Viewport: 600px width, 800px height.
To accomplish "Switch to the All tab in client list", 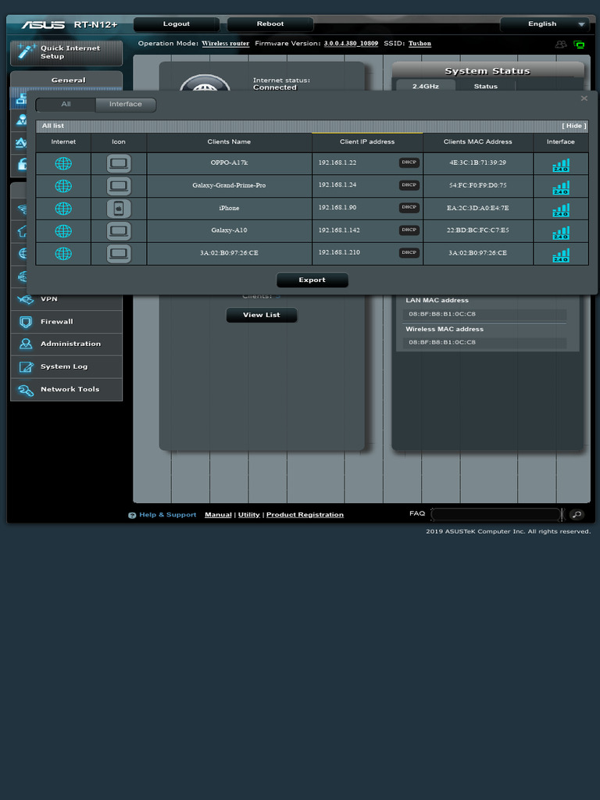I will tap(66, 104).
